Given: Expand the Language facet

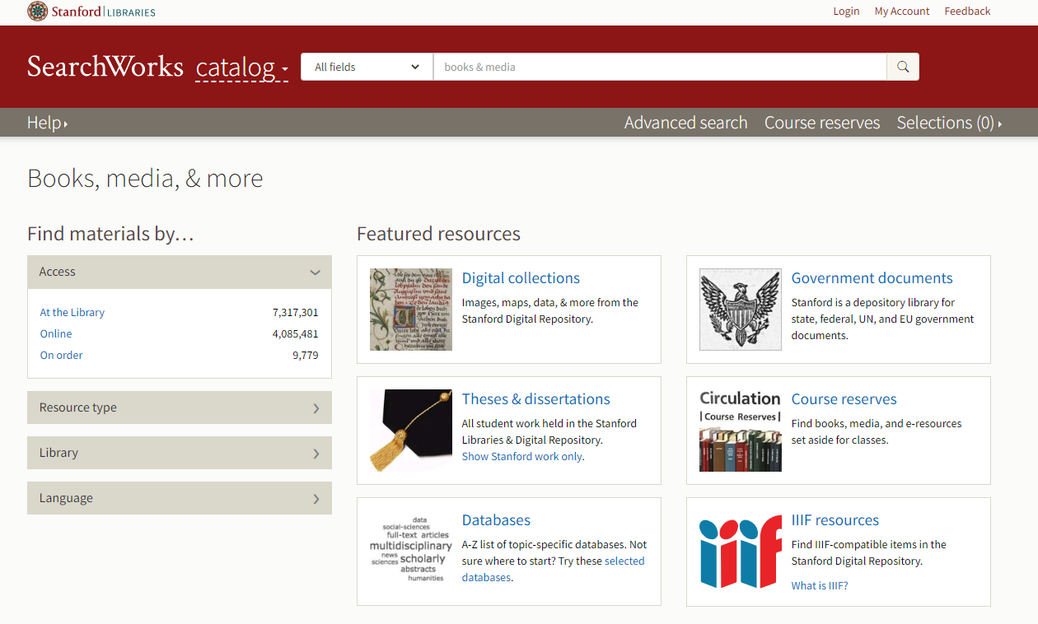Looking at the screenshot, I should [180, 498].
